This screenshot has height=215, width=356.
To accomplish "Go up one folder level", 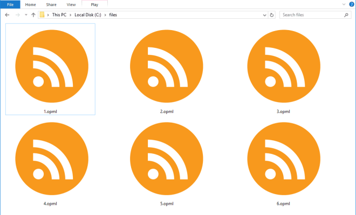I will (33, 15).
